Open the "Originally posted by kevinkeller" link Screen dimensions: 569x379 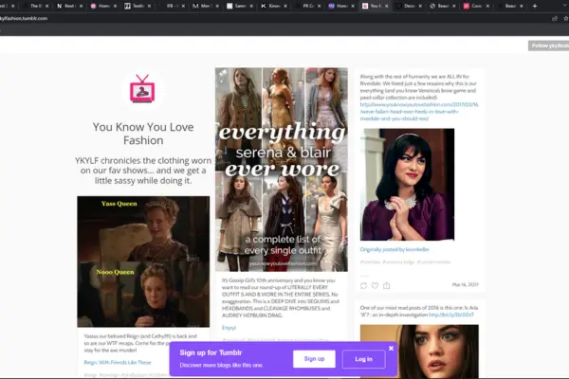395,249
